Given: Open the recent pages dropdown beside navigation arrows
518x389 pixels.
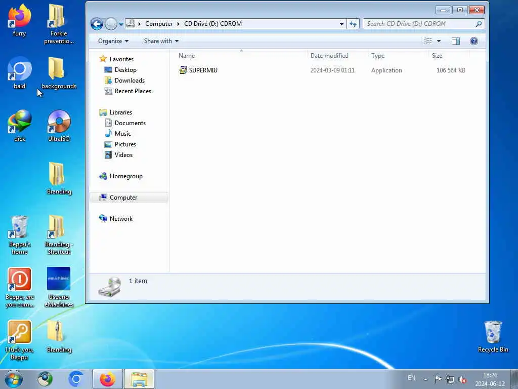Looking at the screenshot, I should tap(121, 24).
